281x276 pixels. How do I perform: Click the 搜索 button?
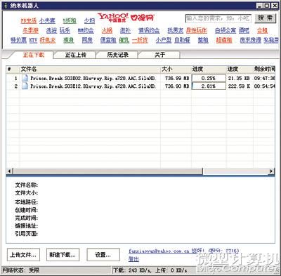[x=266, y=18]
